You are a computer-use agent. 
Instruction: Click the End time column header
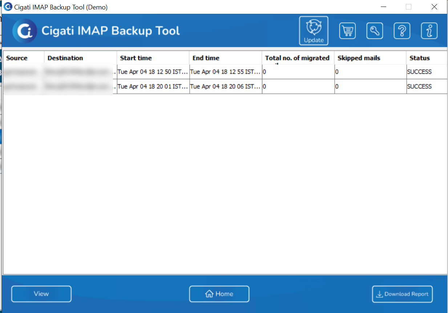(x=226, y=58)
